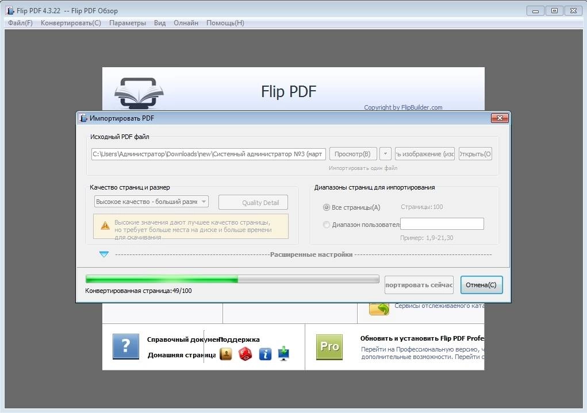Click the yellow folder tracked catalog icon

tap(379, 309)
